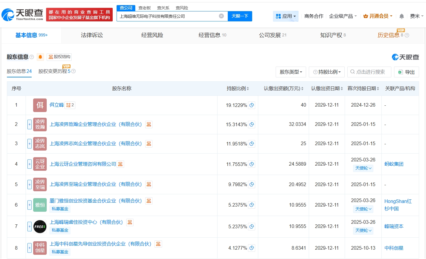Select the 查风险 search tab

point(182,8)
